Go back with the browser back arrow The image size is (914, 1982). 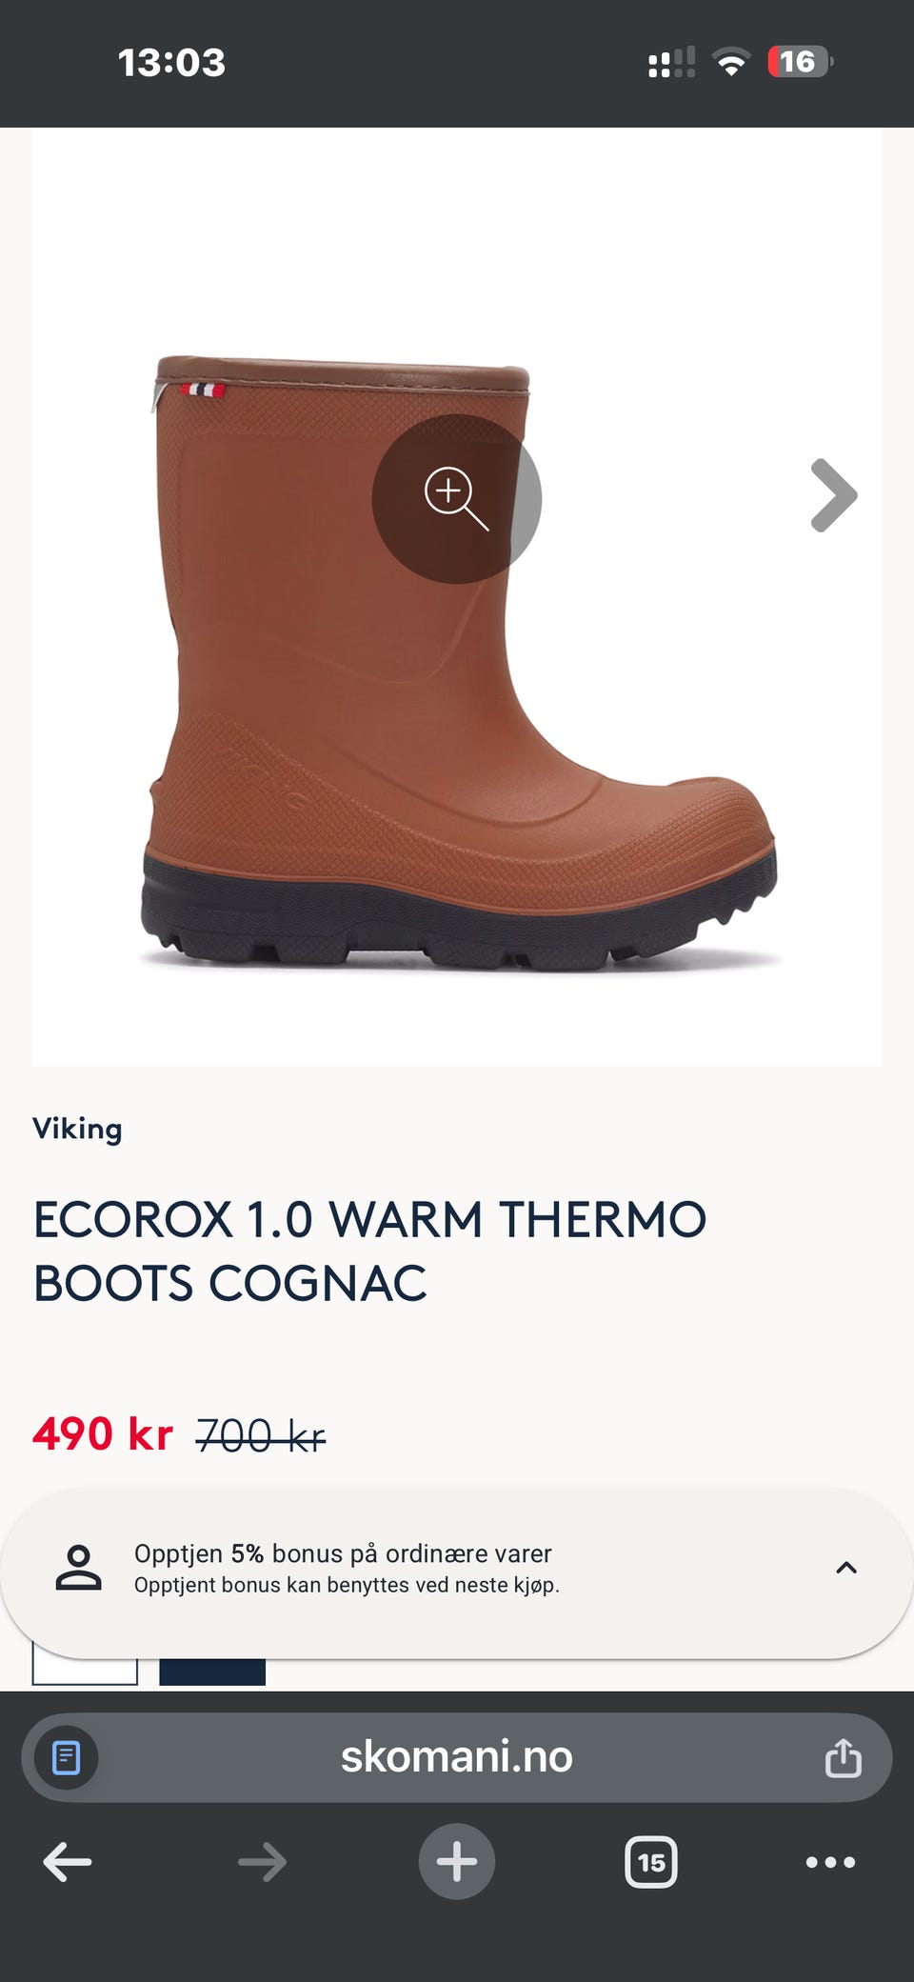pos(68,1862)
